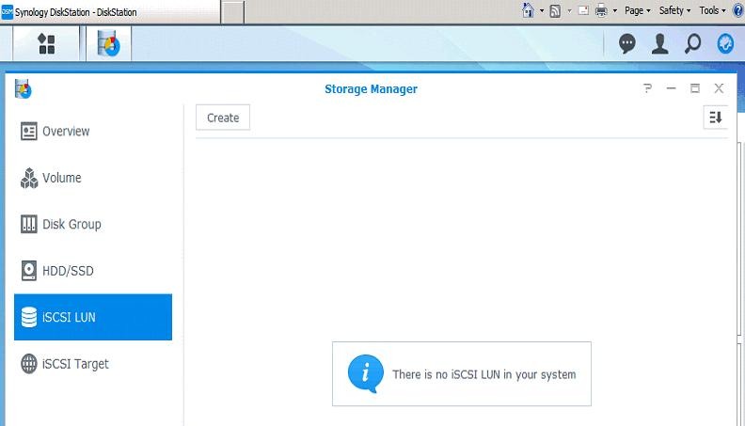This screenshot has height=426, width=745.
Task: Open the DSM Main Menu grid
Action: click(x=46, y=44)
